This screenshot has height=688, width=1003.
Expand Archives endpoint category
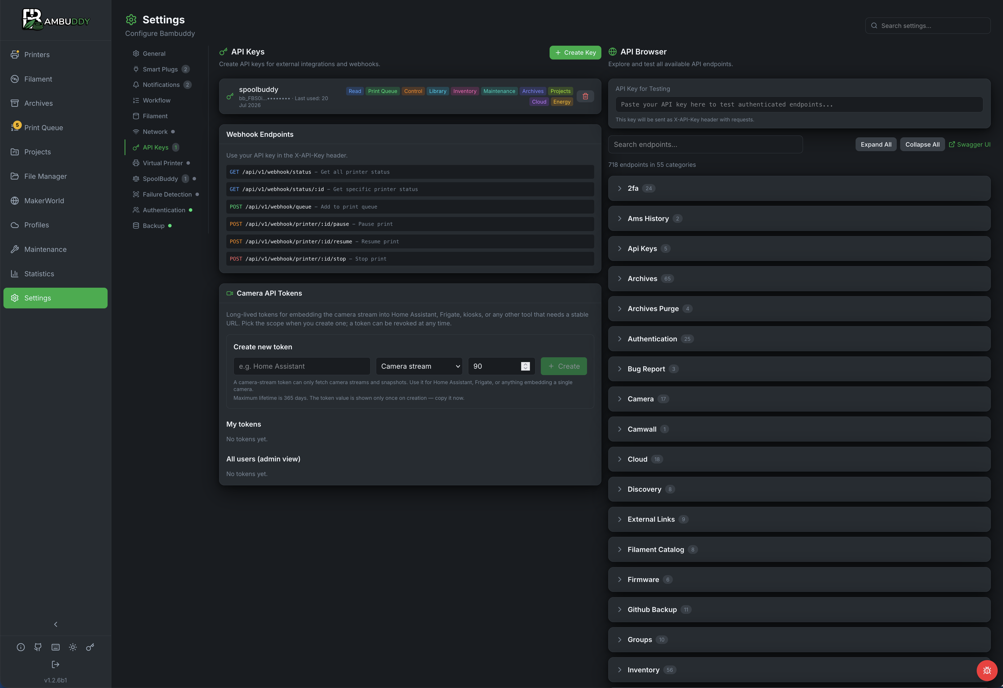tap(799, 278)
